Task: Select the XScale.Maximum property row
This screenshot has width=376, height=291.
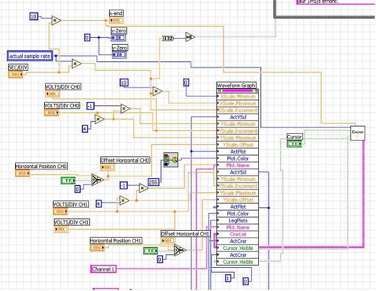Action: click(238, 103)
